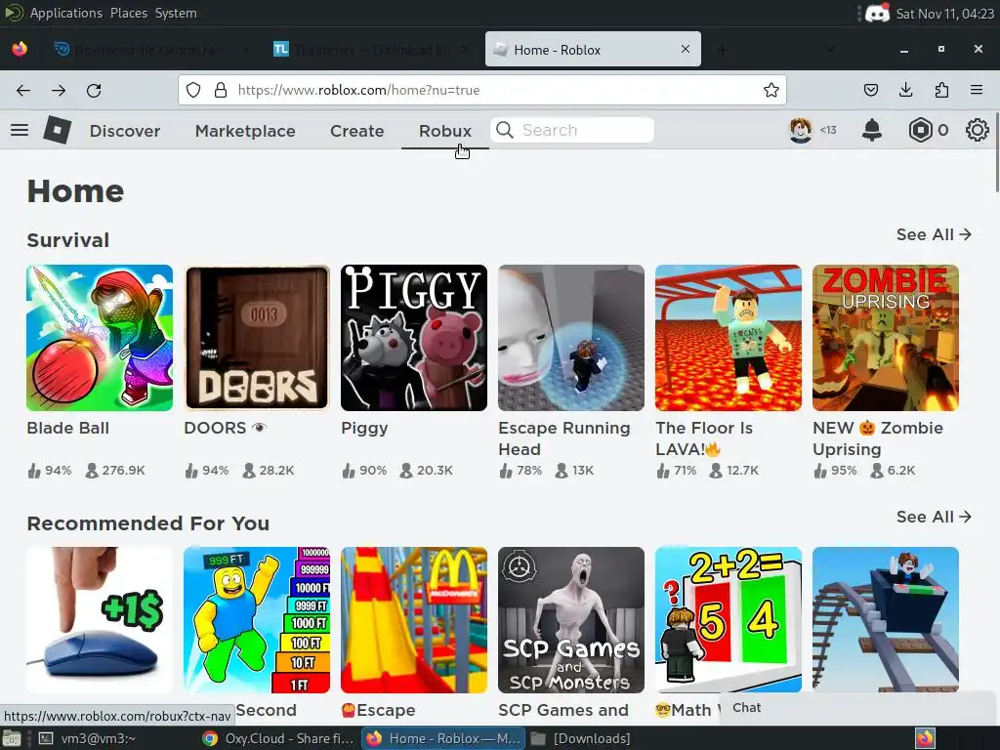Open the Discover menu item

click(125, 131)
